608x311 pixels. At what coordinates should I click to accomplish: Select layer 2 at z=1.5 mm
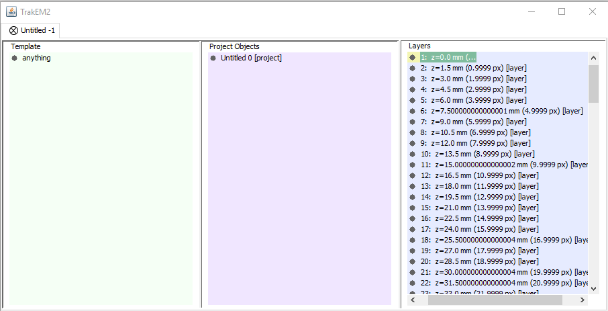click(x=473, y=68)
